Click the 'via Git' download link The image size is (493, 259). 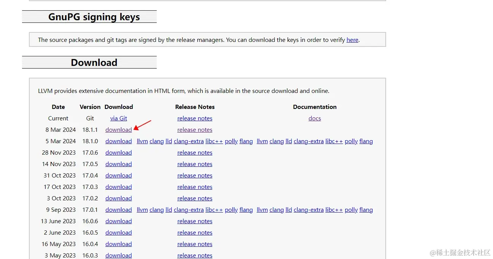[x=119, y=118]
